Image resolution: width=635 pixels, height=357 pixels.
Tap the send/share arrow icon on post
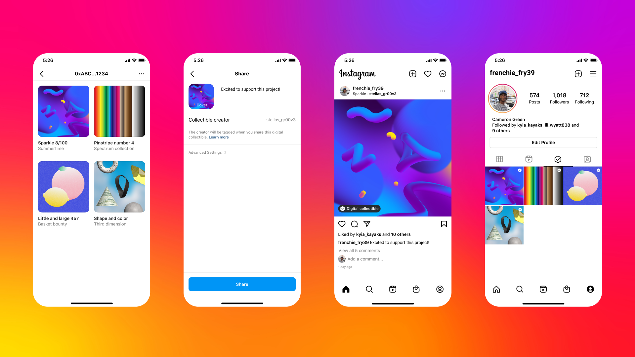[367, 223]
